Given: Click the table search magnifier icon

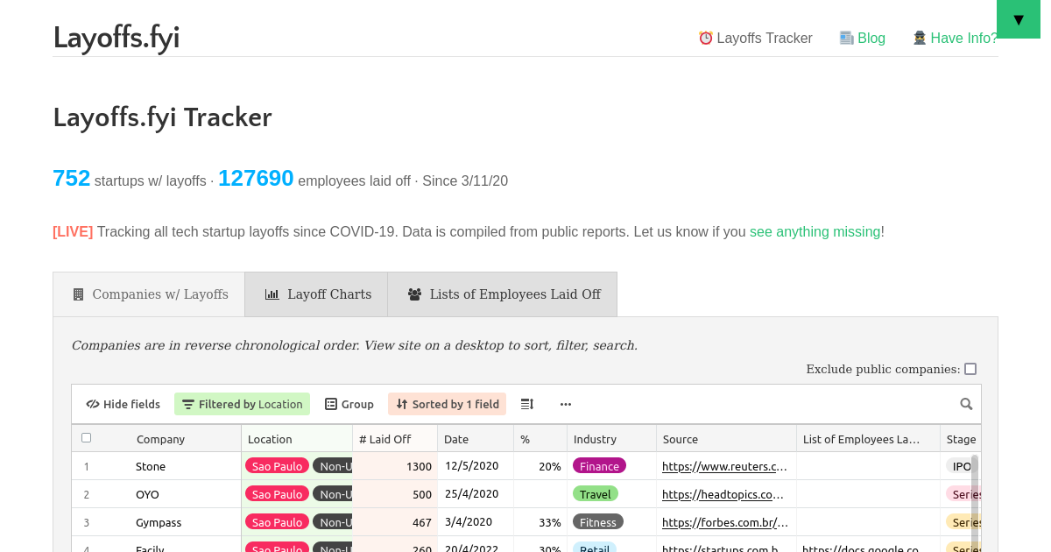Looking at the screenshot, I should [966, 404].
